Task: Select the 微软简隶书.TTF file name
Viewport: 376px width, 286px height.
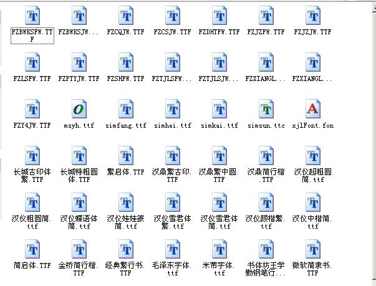Action: pos(312,269)
